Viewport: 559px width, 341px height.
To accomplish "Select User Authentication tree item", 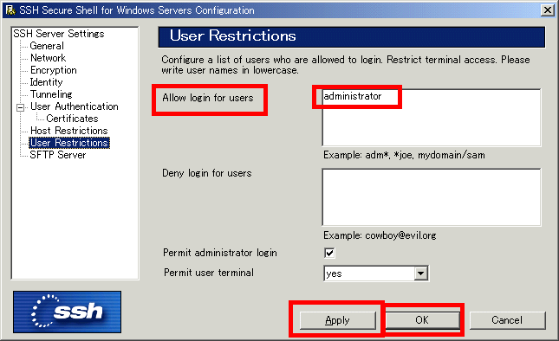I will 75,106.
